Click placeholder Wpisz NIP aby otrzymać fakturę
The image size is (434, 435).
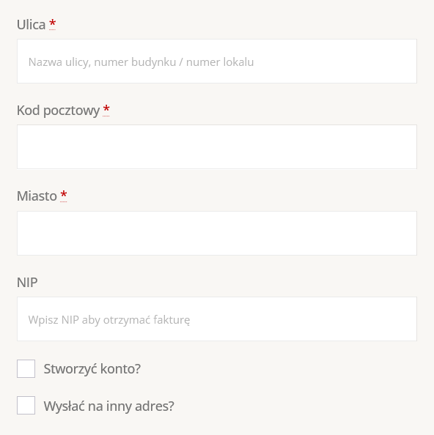(109, 320)
